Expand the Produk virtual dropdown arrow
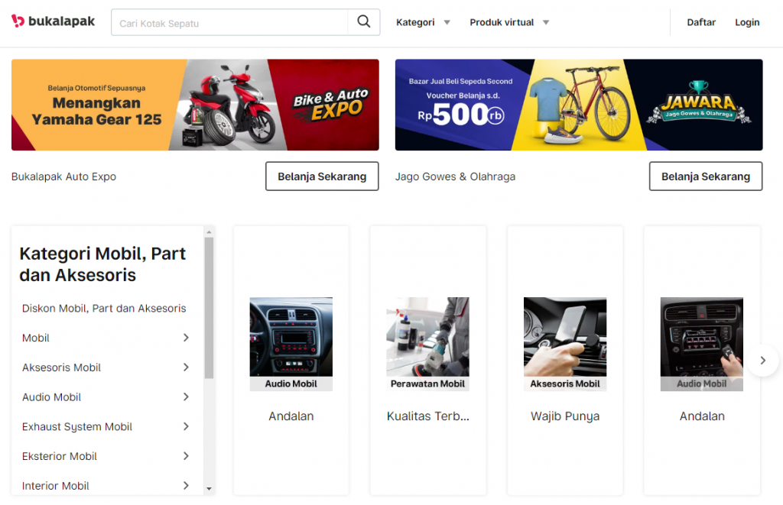The image size is (783, 505). pyautogui.click(x=546, y=22)
